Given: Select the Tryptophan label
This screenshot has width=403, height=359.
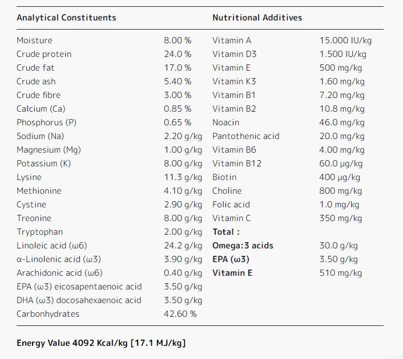Looking at the screenshot, I should pos(39,232).
